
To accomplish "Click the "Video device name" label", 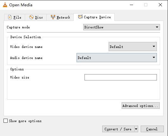I will point(26,47).
